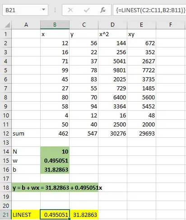Click the y = b + wx equation cell
Viewport: 186px width, 220px height.
tap(55, 187)
